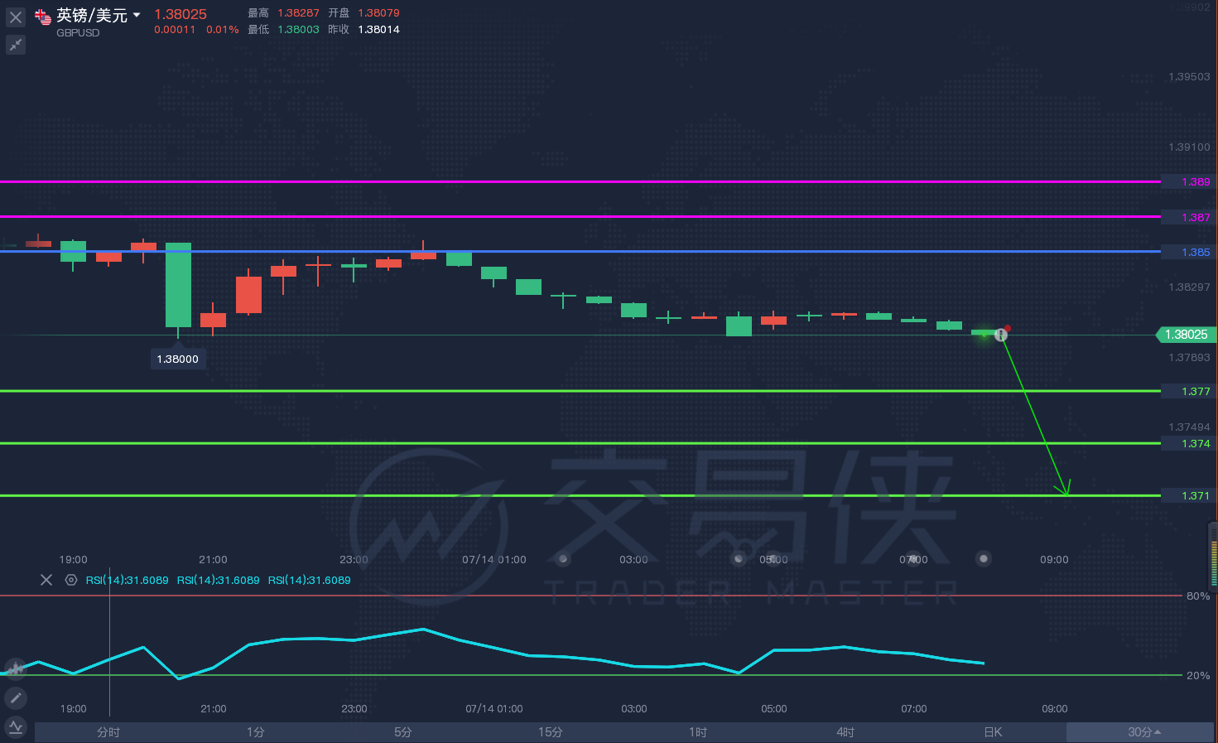The height and width of the screenshot is (743, 1218).
Task: Click the GBP/USD flag icon
Action: (43, 17)
